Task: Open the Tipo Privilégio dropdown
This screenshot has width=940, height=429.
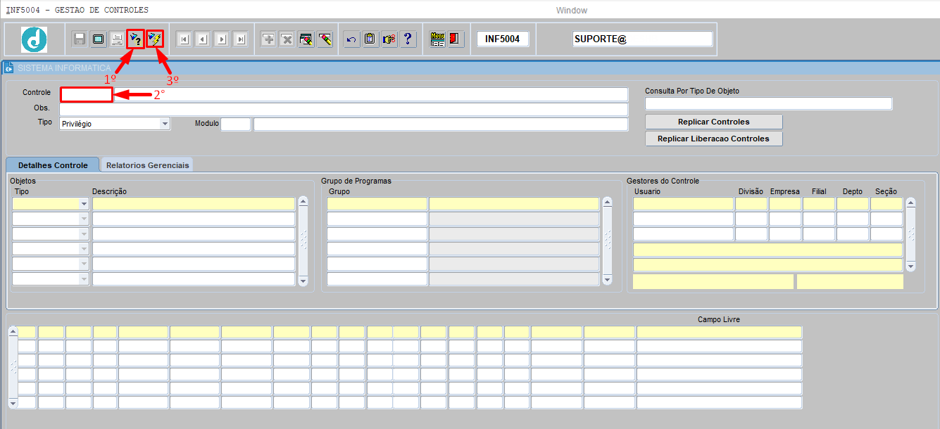Action: pyautogui.click(x=165, y=124)
